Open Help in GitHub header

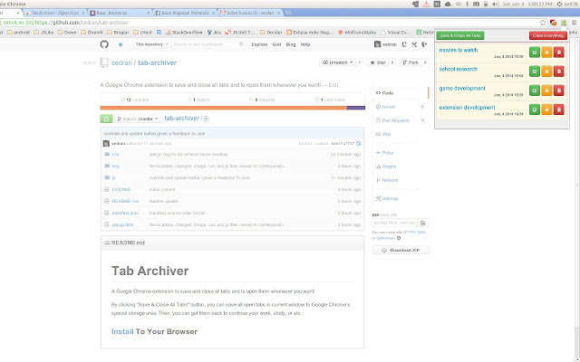(x=305, y=44)
